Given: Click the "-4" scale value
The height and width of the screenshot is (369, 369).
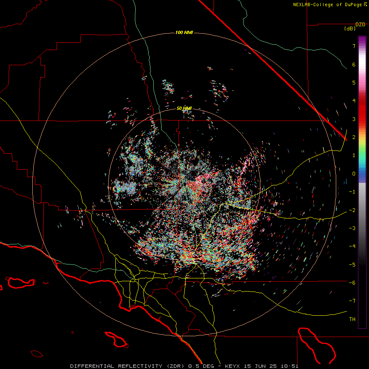Looking at the screenshot, I should (x=352, y=246).
